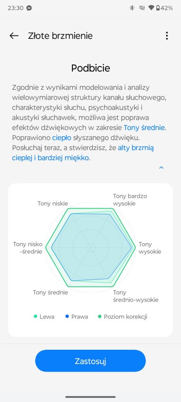
Task: Tap the Bluetooth status icon
Action: click(x=132, y=8)
